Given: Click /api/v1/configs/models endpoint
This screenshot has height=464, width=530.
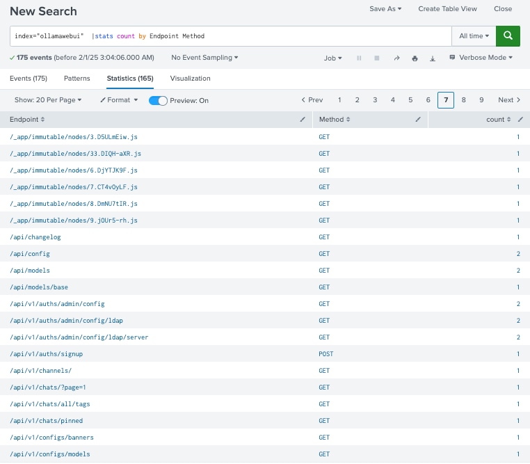Looking at the screenshot, I should pos(49,454).
